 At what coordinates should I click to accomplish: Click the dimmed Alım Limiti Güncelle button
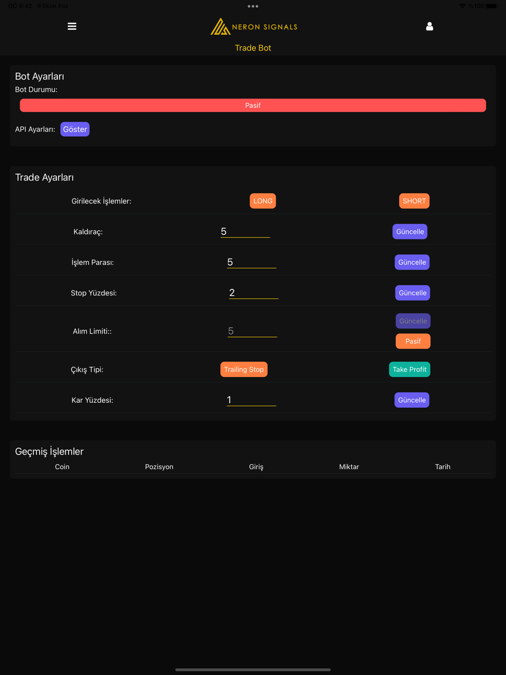coord(413,321)
